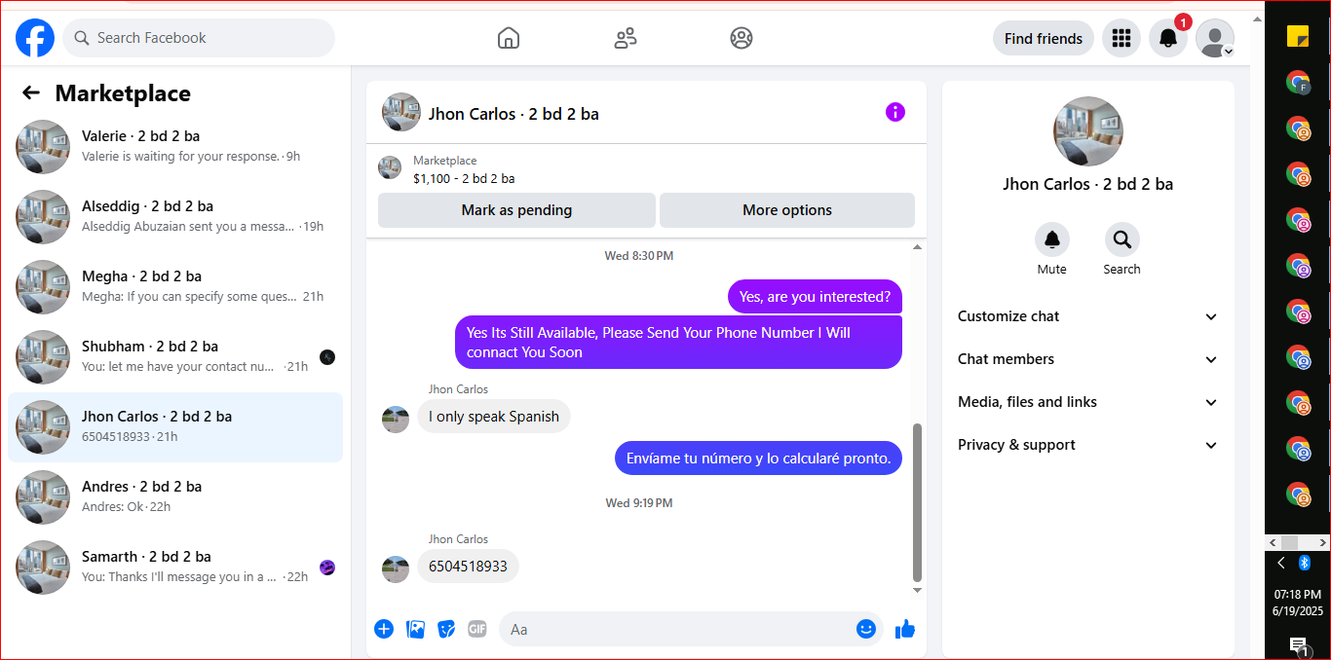Viewport: 1331px width, 660px height.
Task: Choose a sticker icon
Action: (x=446, y=629)
